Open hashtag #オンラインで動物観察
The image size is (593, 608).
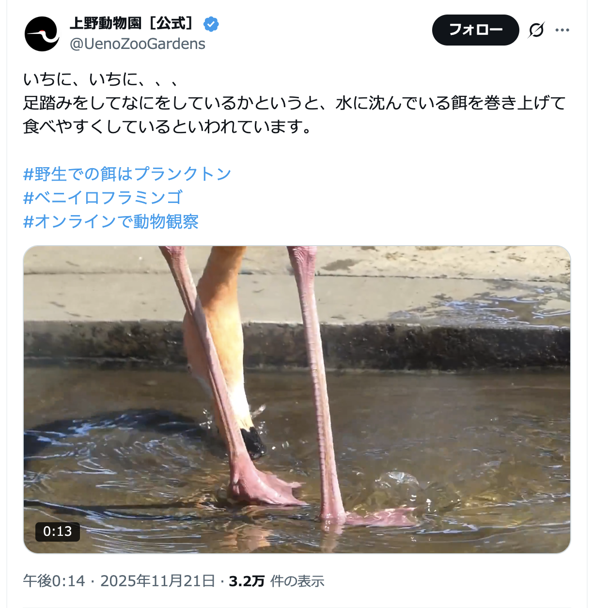click(x=111, y=221)
